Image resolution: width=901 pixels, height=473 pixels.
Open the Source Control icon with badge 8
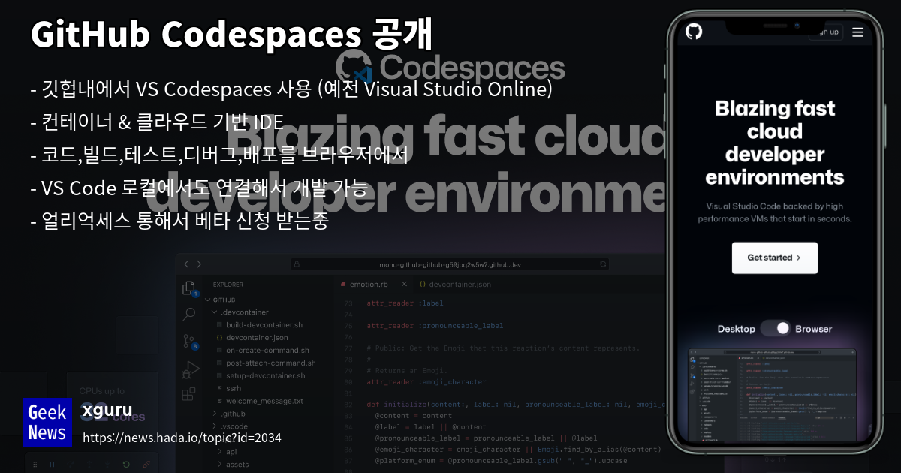point(189,342)
